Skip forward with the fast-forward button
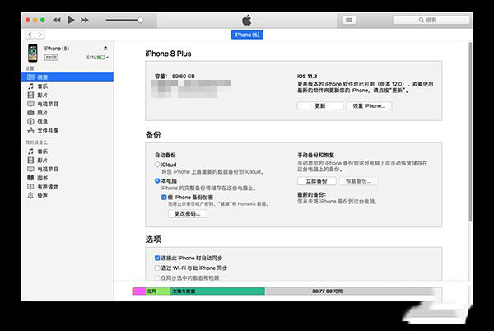Screen dimensions: 494x331 coord(85,20)
